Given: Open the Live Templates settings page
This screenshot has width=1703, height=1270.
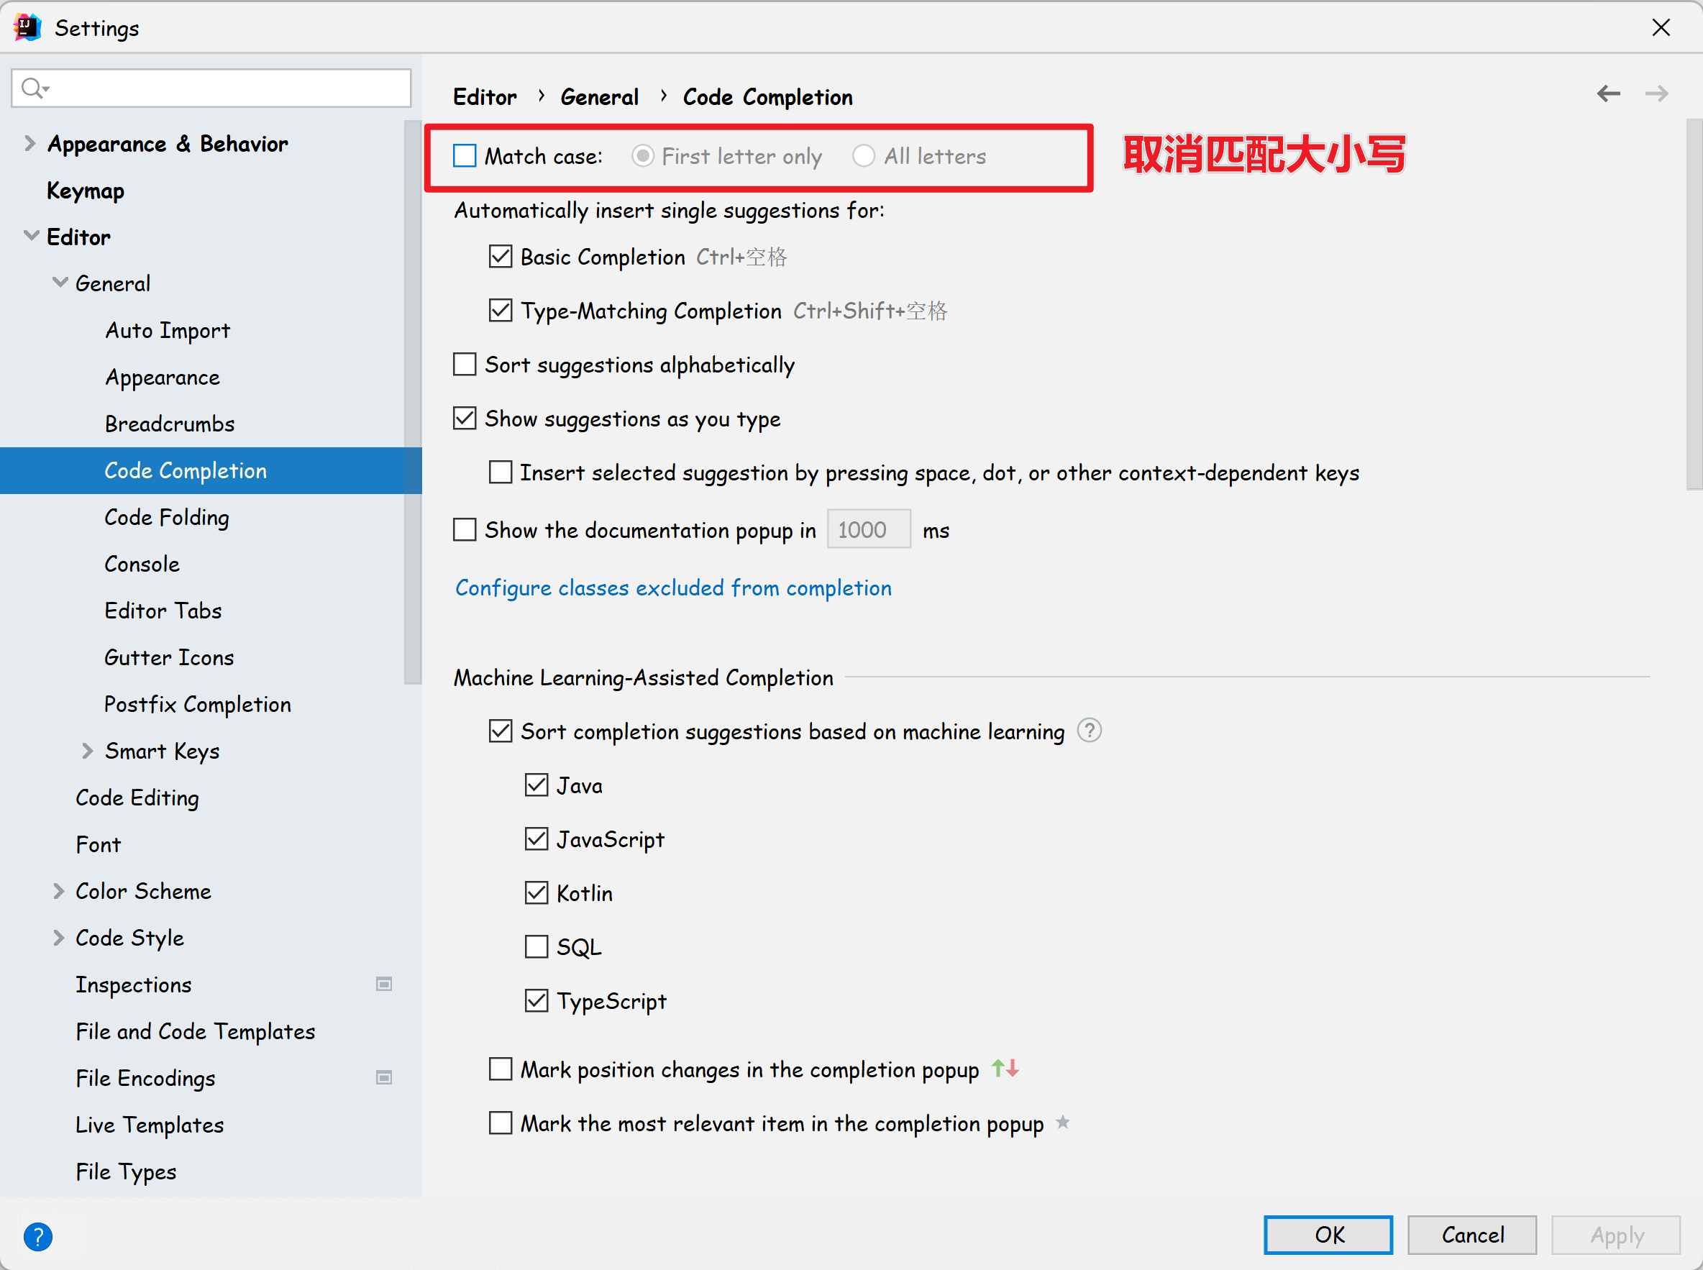Looking at the screenshot, I should tap(149, 1125).
